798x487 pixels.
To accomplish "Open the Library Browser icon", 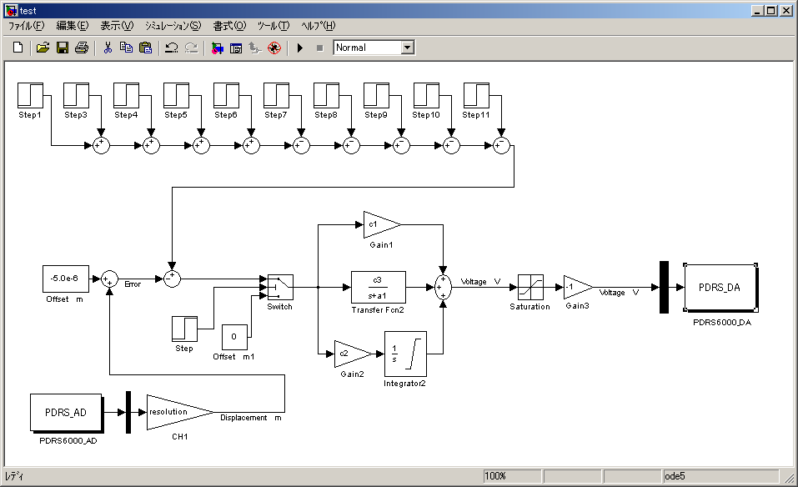I will 217,48.
